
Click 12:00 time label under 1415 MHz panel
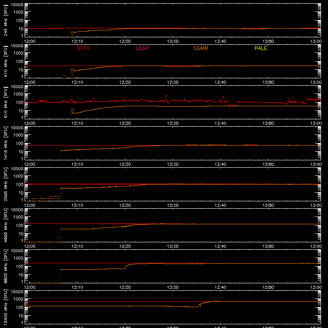pos(30,164)
